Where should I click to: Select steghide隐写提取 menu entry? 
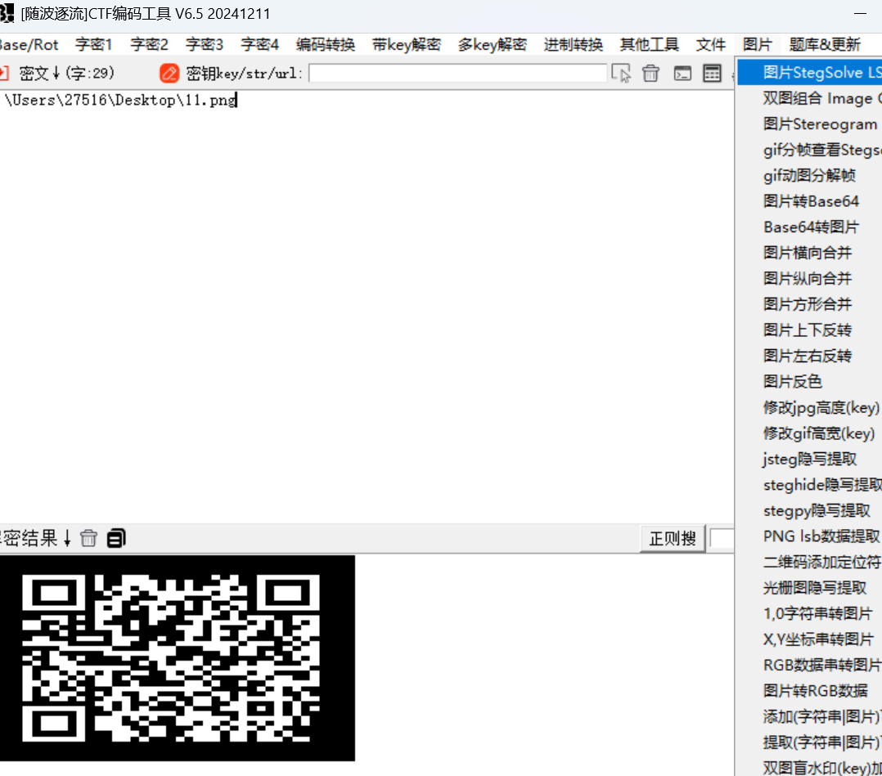click(x=809, y=485)
